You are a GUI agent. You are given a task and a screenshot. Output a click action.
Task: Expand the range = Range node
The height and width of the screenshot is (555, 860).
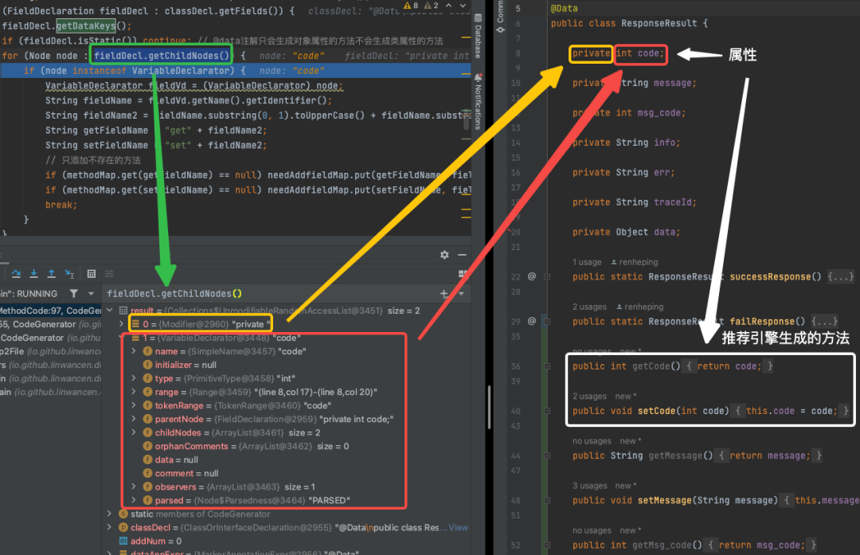point(134,392)
